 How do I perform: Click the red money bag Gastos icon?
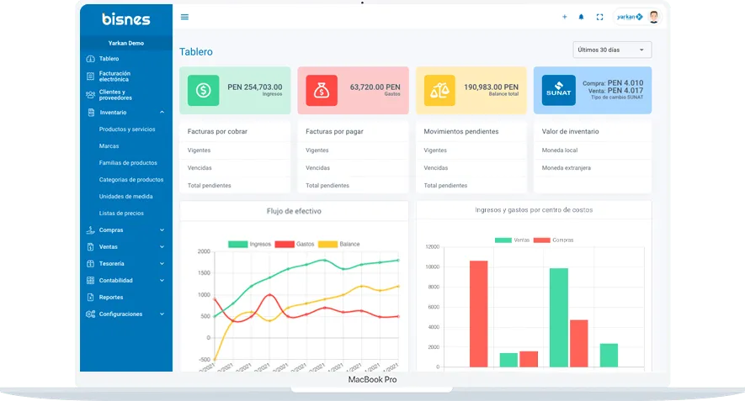pos(322,90)
